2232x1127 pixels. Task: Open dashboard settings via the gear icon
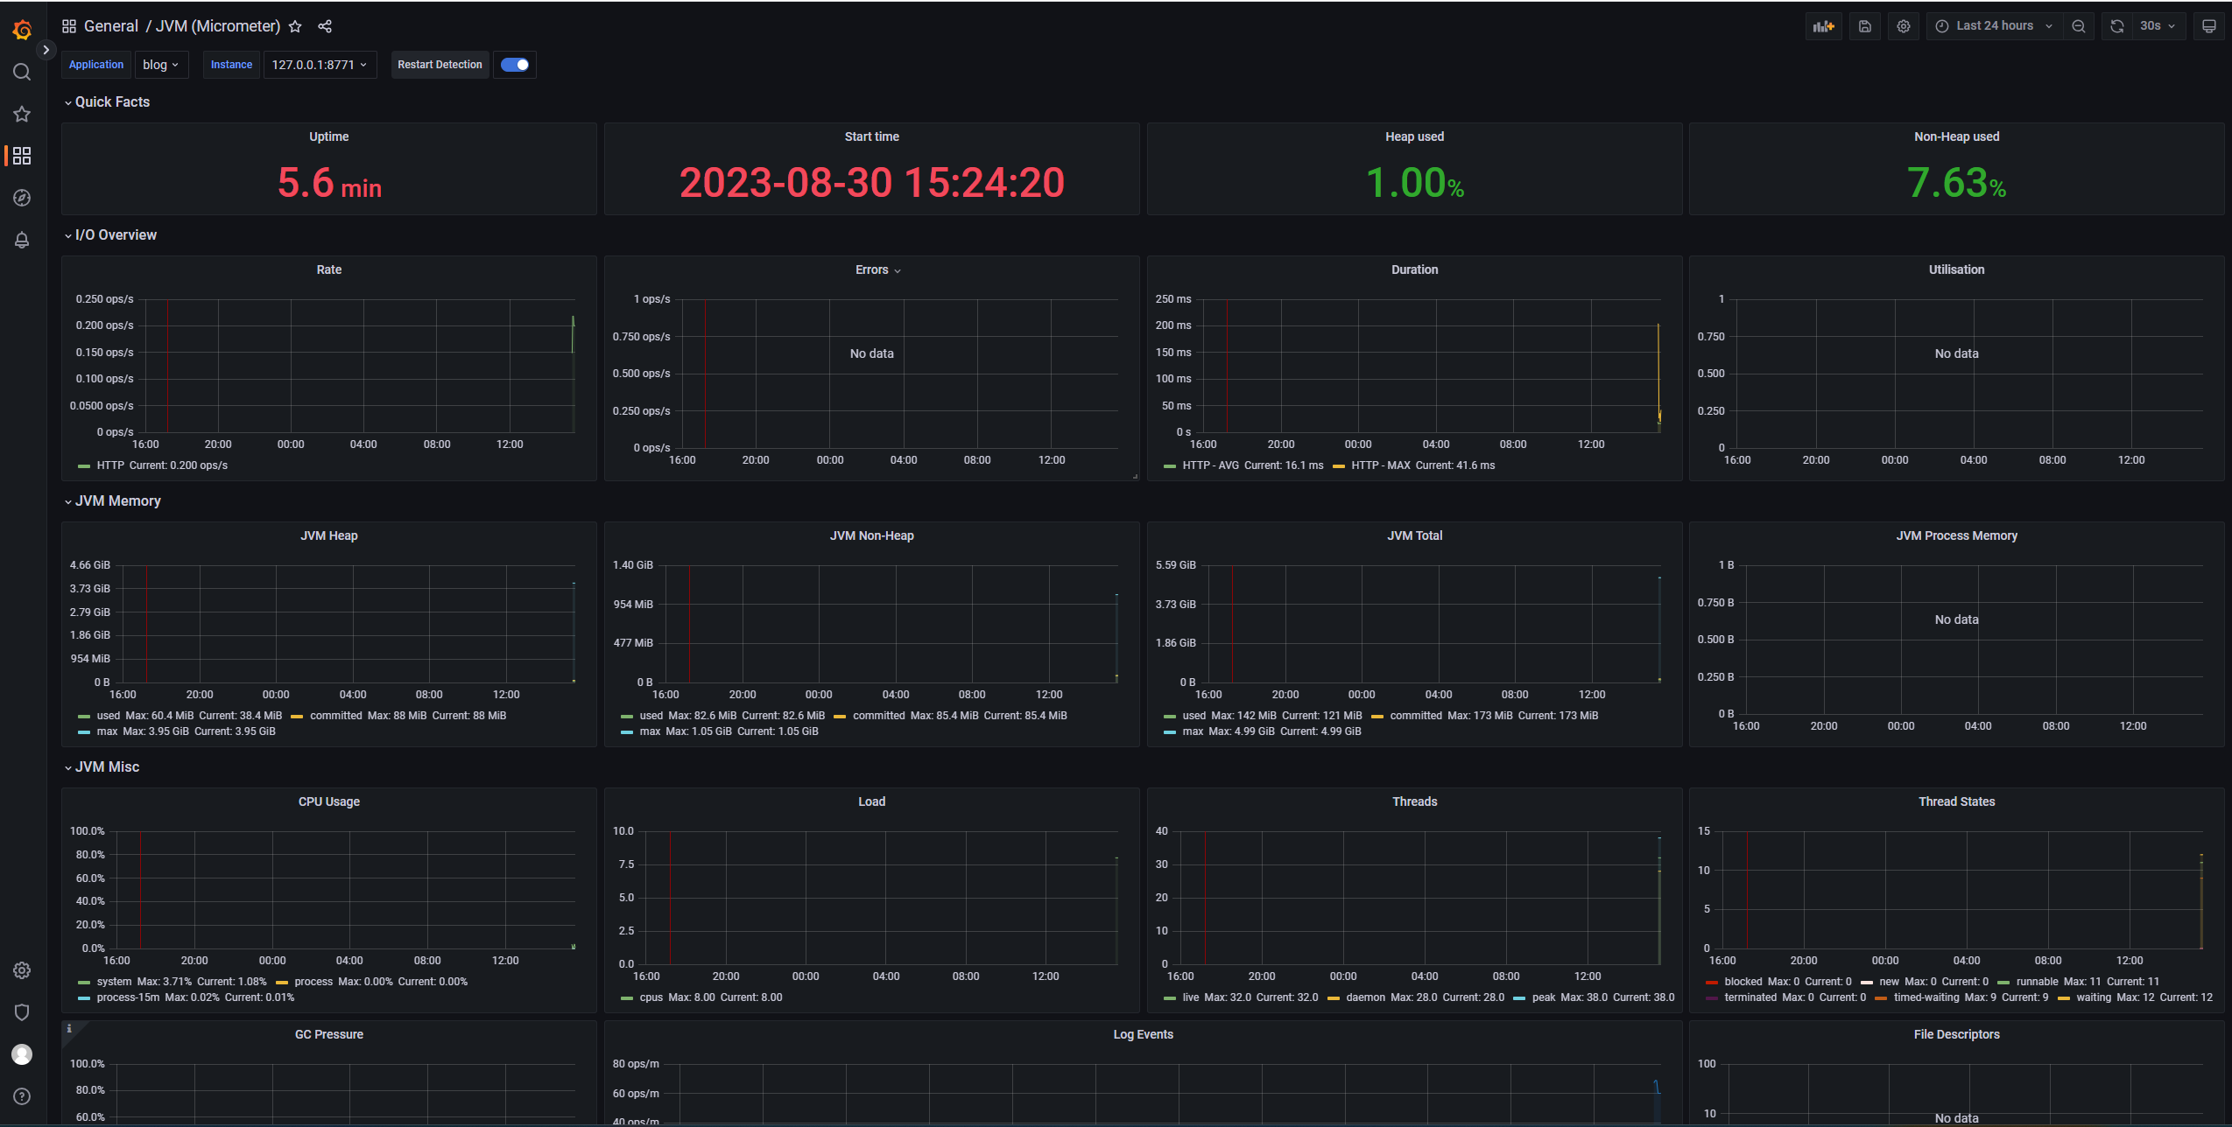pos(1903,26)
